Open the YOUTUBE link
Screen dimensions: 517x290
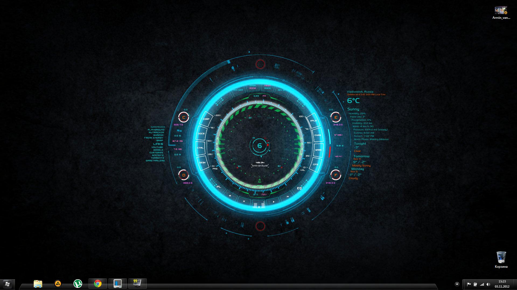pos(157,147)
